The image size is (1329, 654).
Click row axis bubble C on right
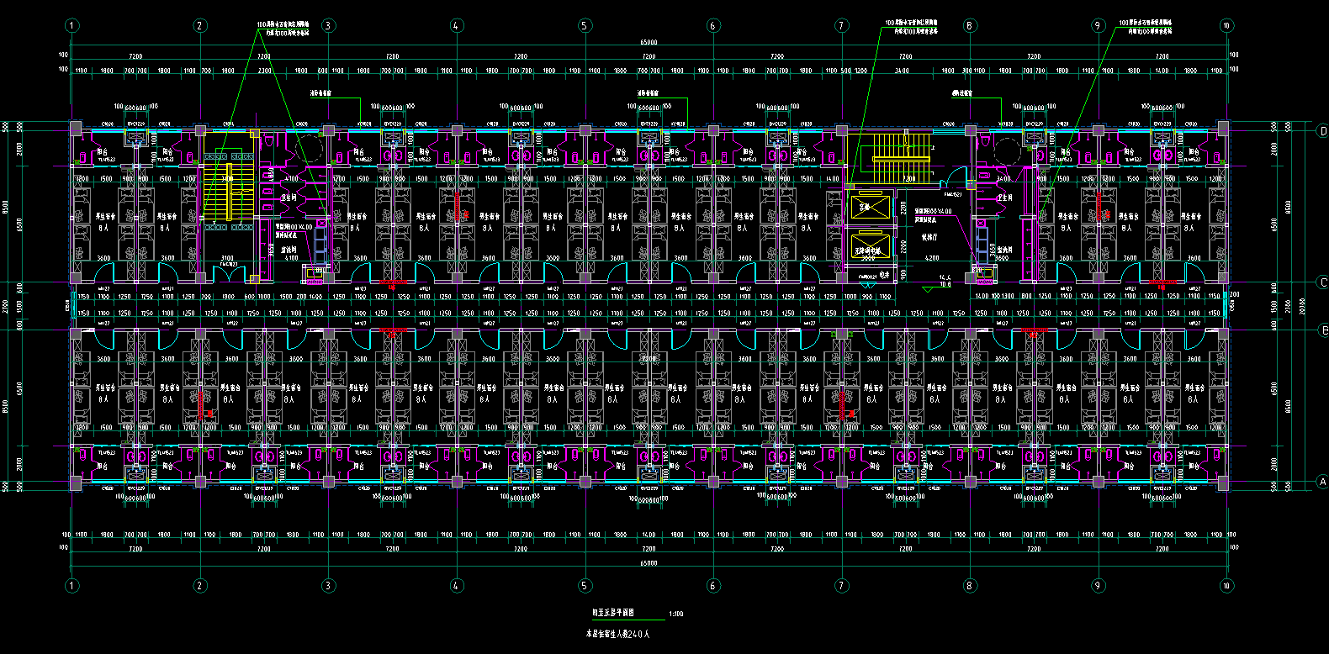(x=1322, y=282)
